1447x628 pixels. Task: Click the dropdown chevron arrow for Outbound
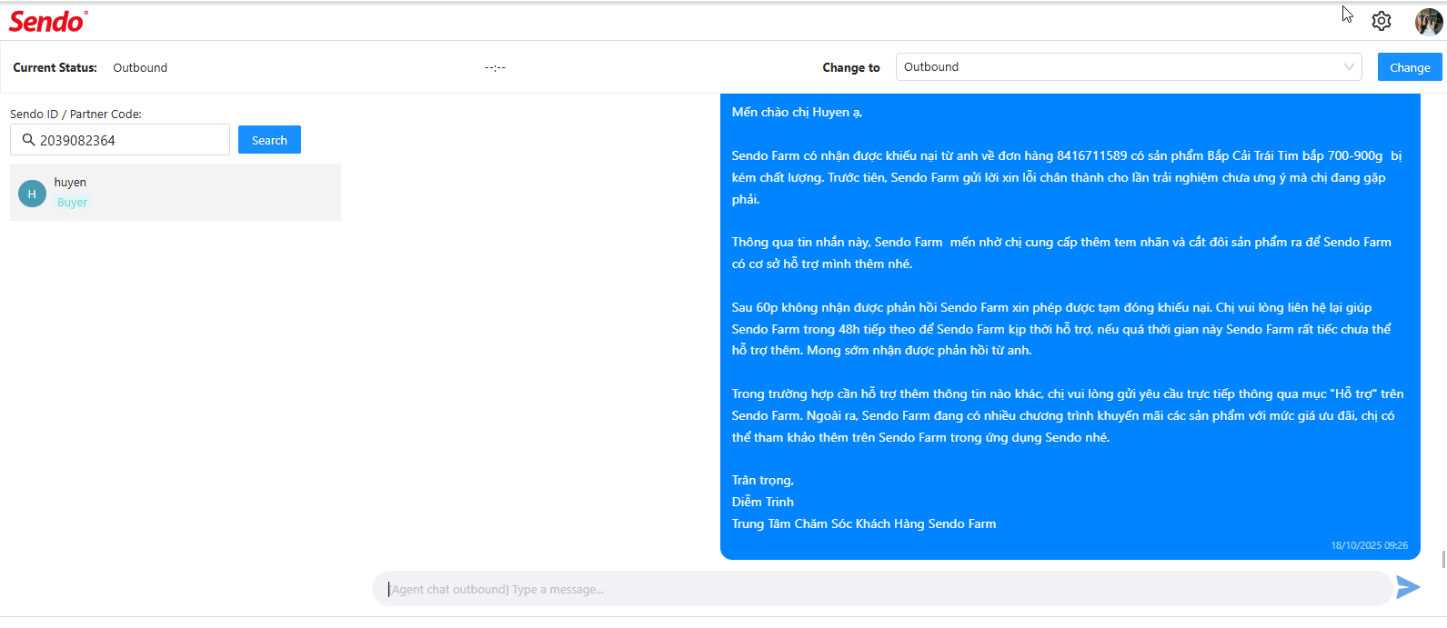(1349, 67)
